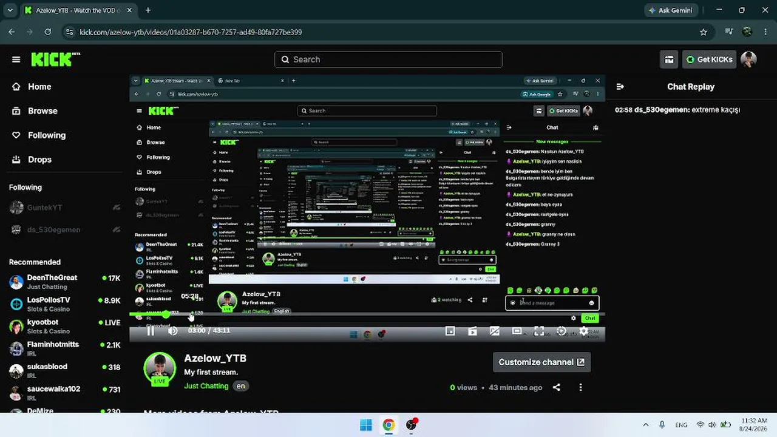Open the Chrome profile avatar
This screenshot has width=777, height=437.
(747, 32)
